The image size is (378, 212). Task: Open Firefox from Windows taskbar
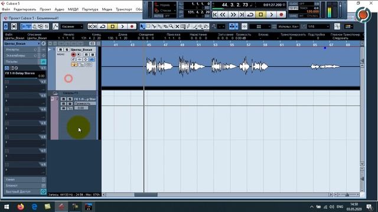[x=21, y=207]
